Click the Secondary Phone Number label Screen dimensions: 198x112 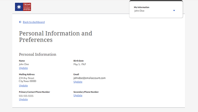pyautogui.click(x=86, y=92)
